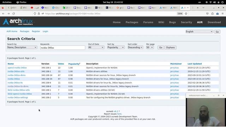Open the English language dropdown
The width and height of the screenshot is (226, 127).
[x=199, y=31]
